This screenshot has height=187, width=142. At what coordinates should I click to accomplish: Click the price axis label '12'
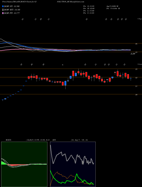pos(136,78)
